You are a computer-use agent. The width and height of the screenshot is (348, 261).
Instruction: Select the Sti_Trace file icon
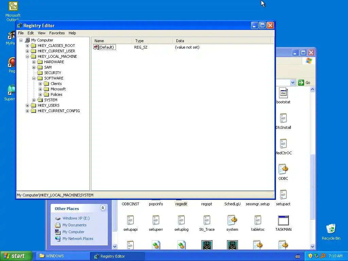207,220
